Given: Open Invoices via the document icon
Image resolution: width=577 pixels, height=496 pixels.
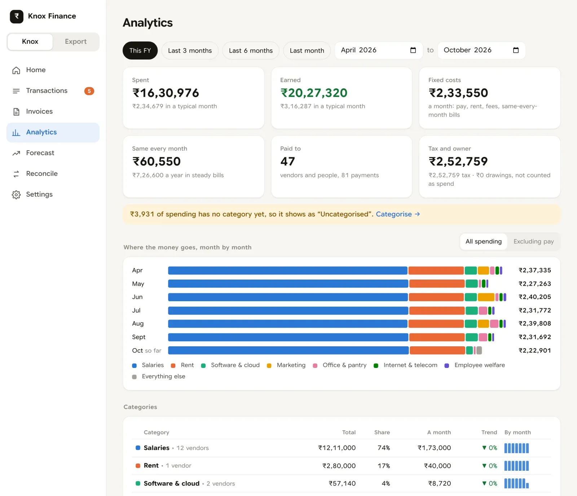Looking at the screenshot, I should (16, 112).
